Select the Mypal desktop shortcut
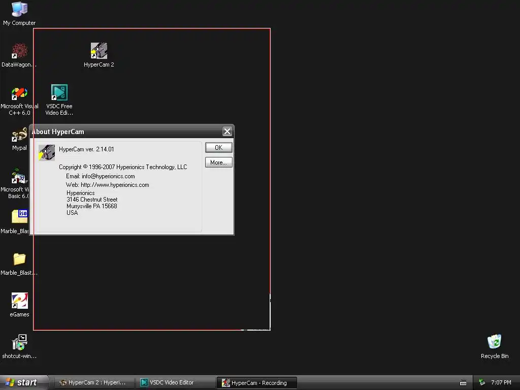Image resolution: width=520 pixels, height=390 pixels. pyautogui.click(x=19, y=139)
